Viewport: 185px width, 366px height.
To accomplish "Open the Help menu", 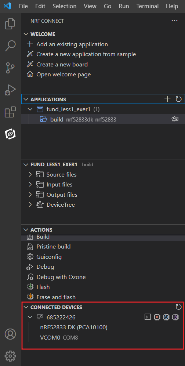I will [172, 6].
